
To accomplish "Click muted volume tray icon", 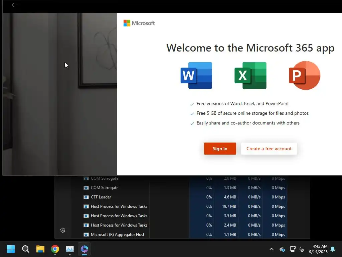I will pyautogui.click(x=301, y=249).
